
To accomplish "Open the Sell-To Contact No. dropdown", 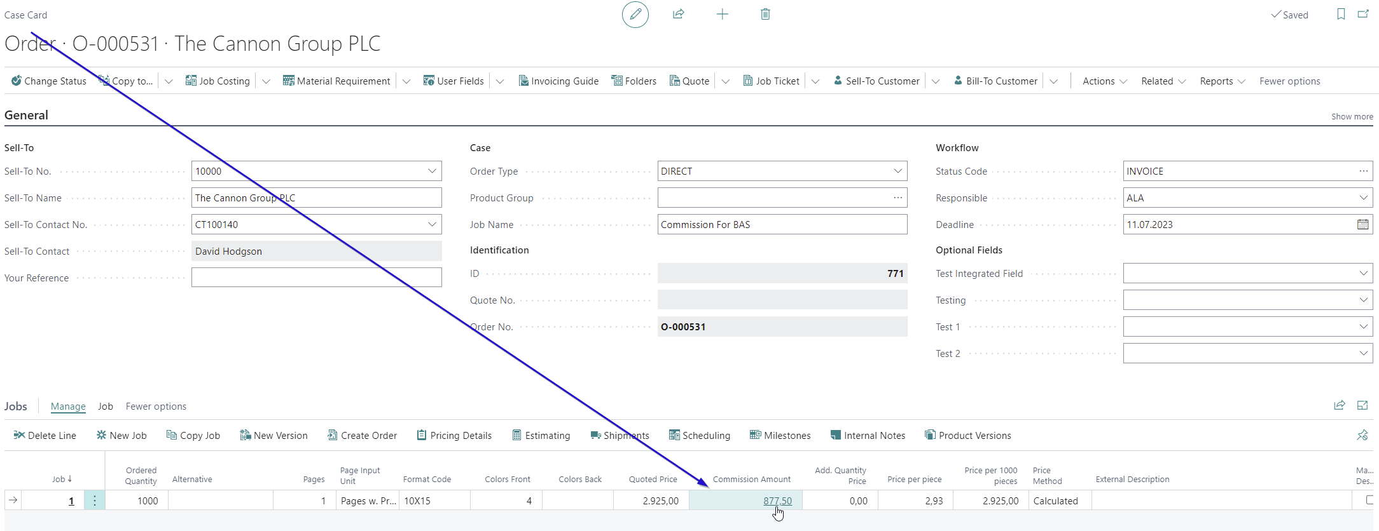I will (432, 224).
